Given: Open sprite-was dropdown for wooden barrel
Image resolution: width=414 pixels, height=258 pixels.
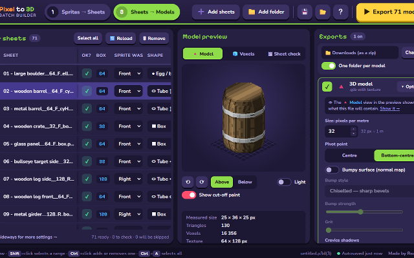Looking at the screenshot, I should click(128, 91).
